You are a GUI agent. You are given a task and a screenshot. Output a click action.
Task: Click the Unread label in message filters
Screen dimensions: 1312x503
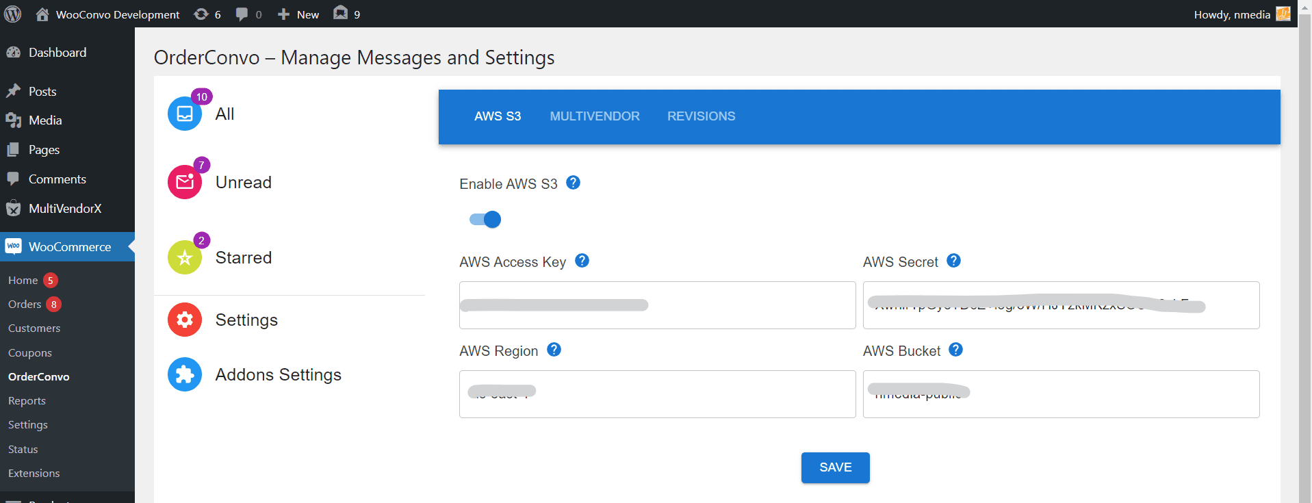pyautogui.click(x=244, y=183)
